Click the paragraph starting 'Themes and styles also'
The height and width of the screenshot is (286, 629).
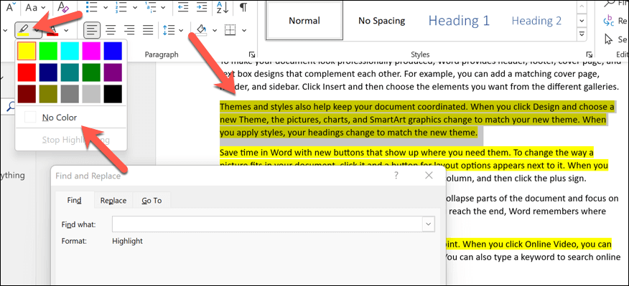[417, 120]
